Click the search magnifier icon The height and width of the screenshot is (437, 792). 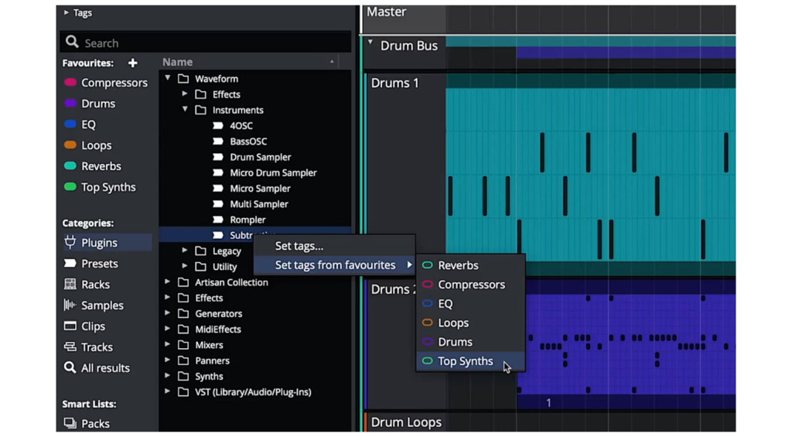click(72, 42)
